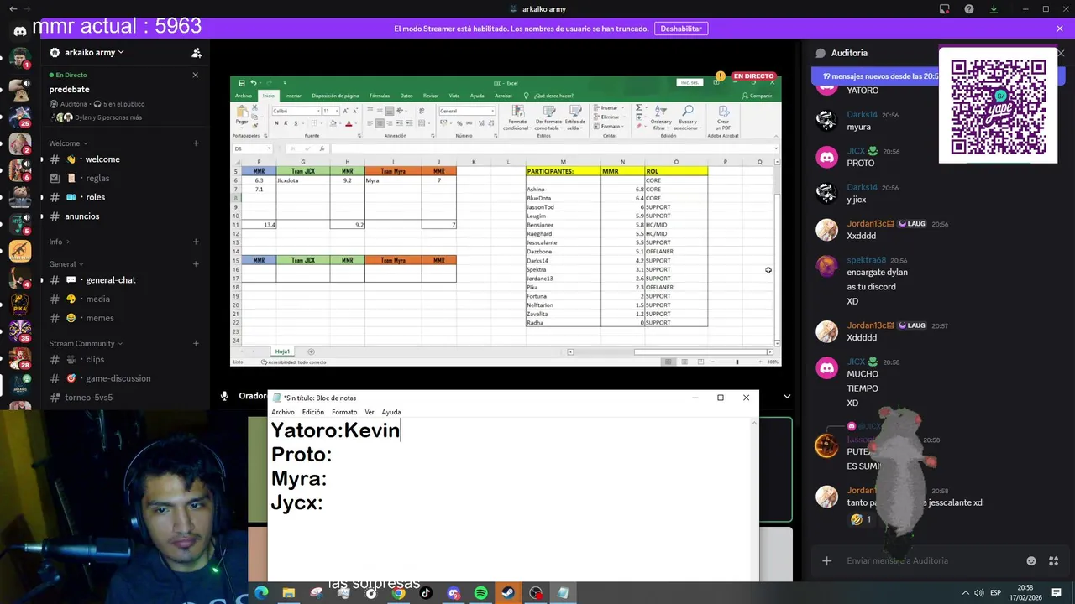Open Steam from the taskbar

(508, 593)
